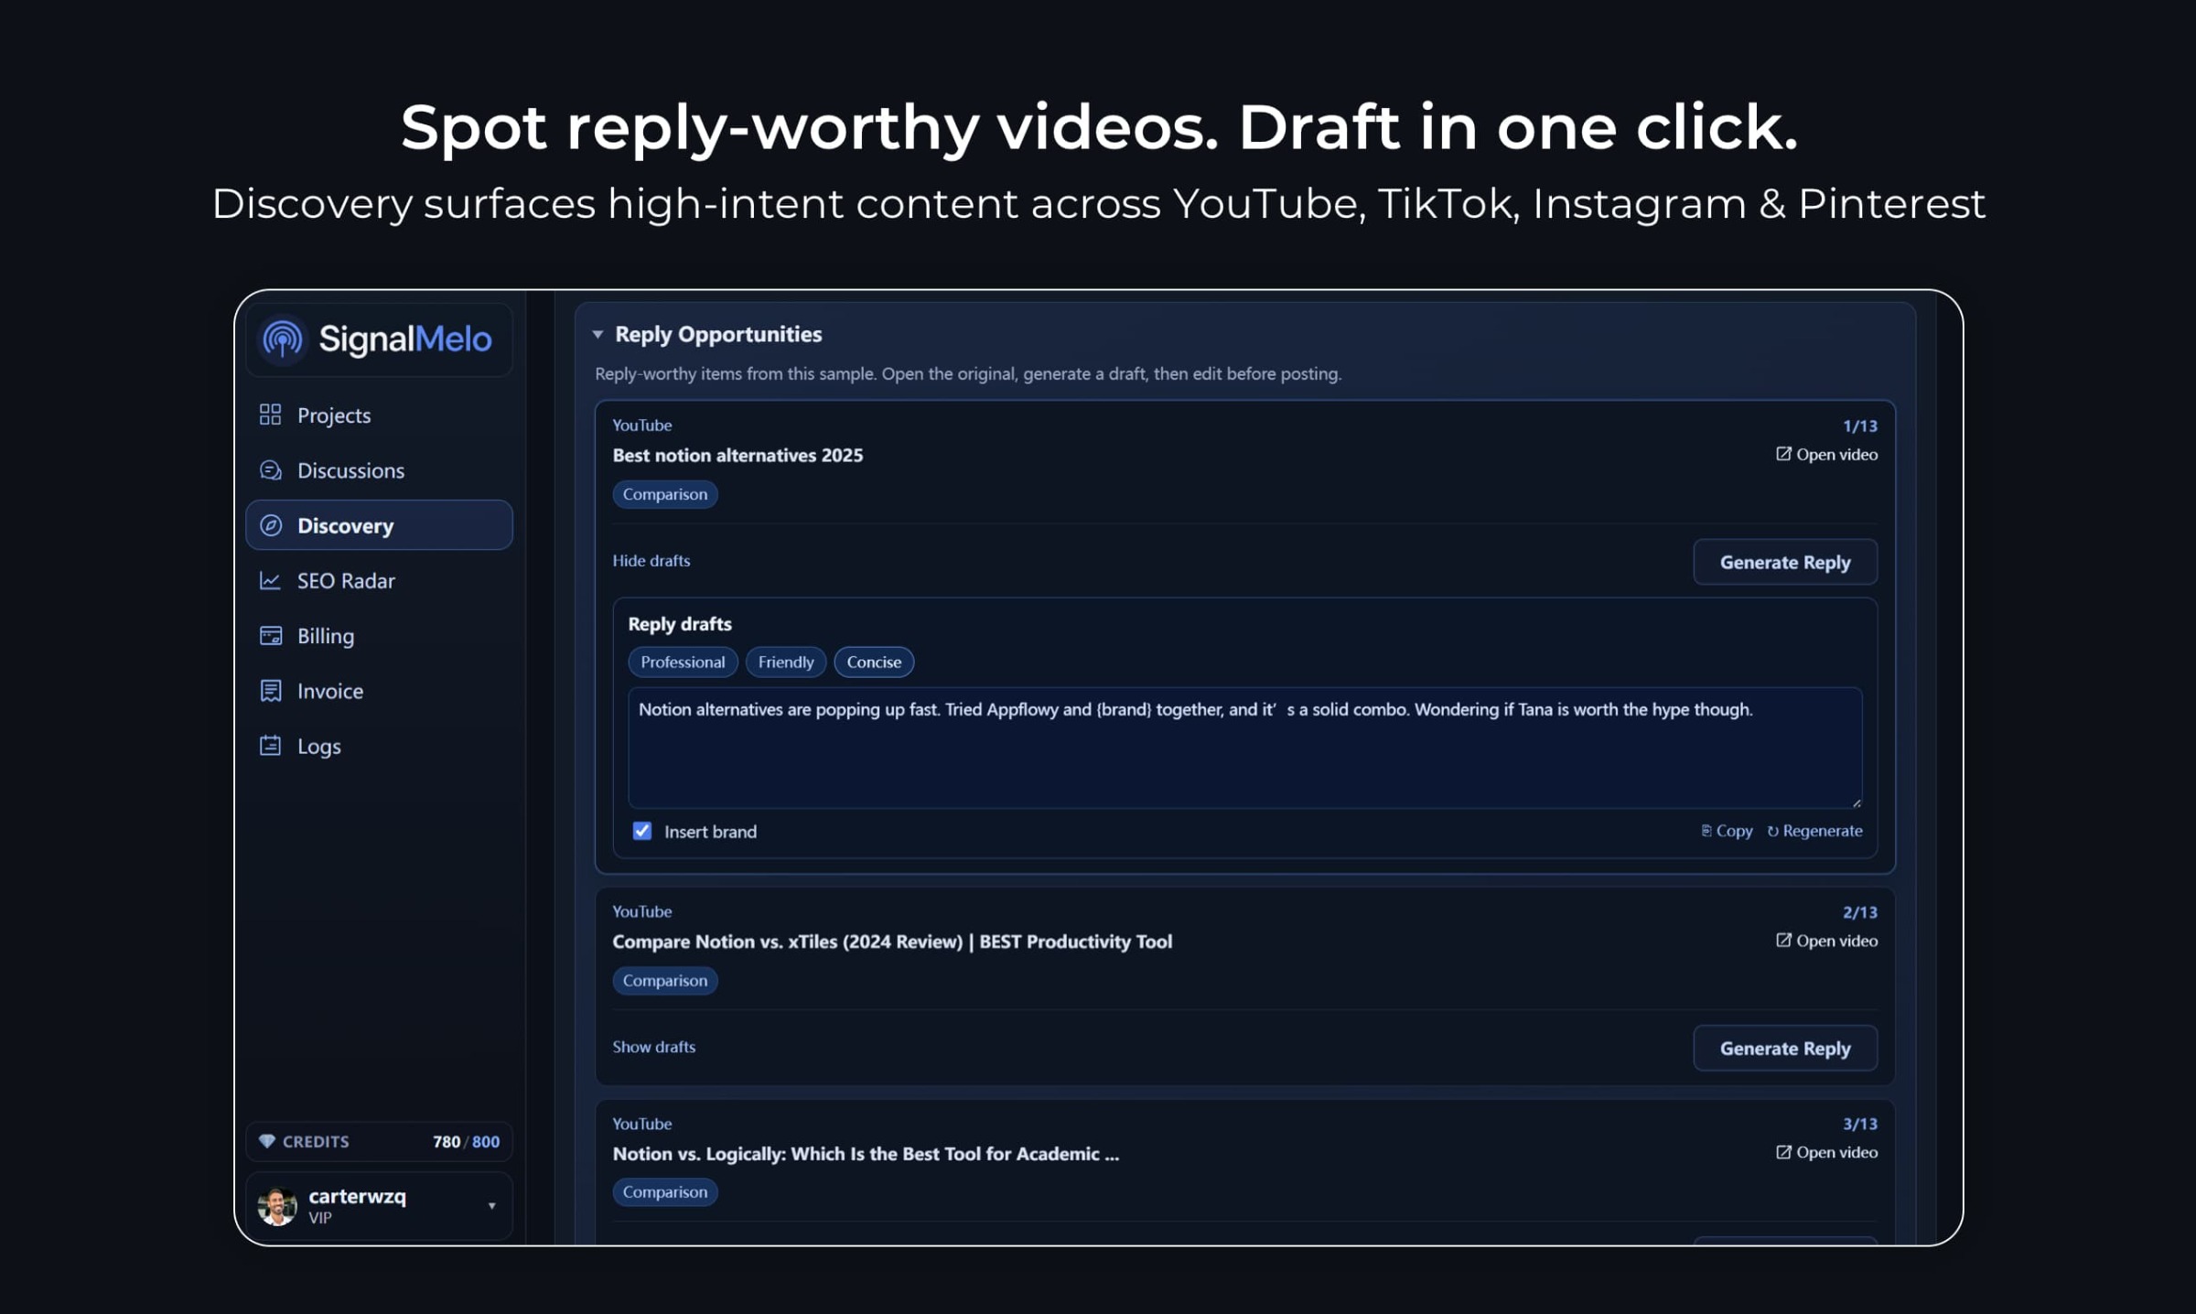Click the Open video icon for item 1/13
Screen dimensions: 2196x1314
pos(1783,454)
